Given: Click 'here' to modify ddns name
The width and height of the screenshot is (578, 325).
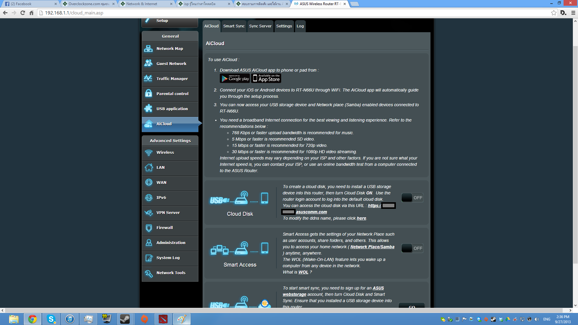Looking at the screenshot, I should pos(361,218).
